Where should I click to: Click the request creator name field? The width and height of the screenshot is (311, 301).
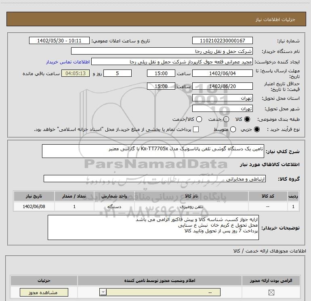coord(172,61)
